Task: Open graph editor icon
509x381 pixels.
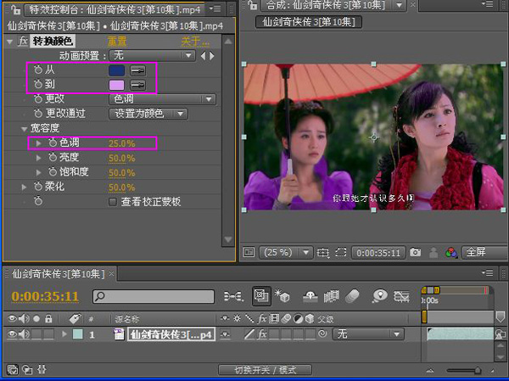Action: (401, 296)
